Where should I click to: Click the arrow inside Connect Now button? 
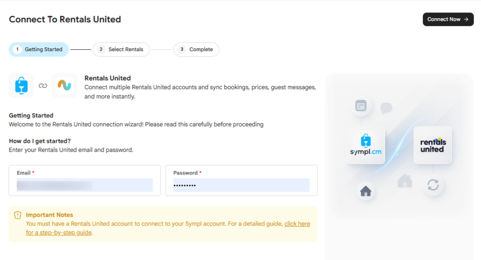(x=466, y=19)
